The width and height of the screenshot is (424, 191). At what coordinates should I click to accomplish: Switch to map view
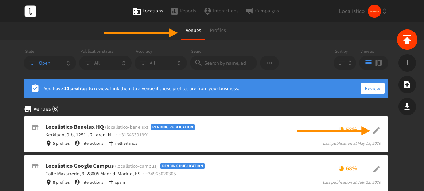click(378, 63)
